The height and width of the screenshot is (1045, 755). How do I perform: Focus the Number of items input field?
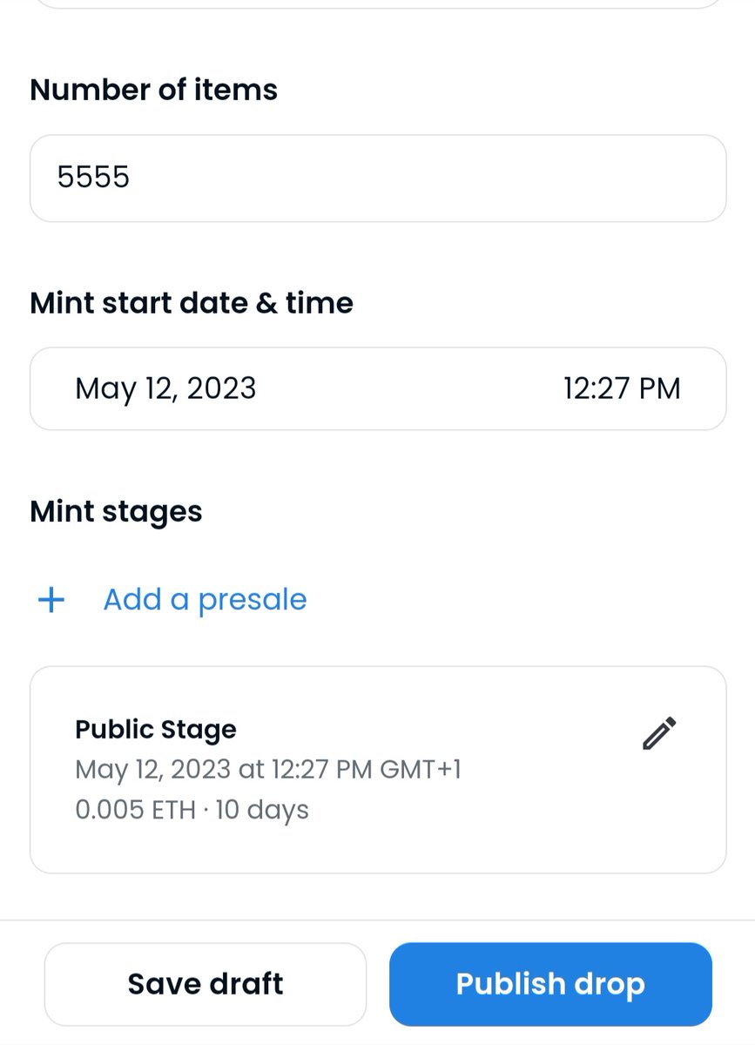pyautogui.click(x=378, y=179)
